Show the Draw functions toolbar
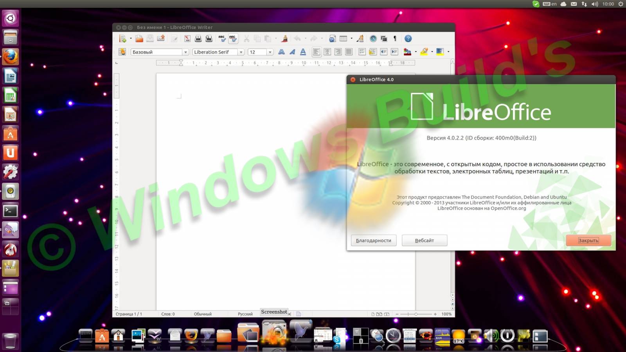 [x=360, y=39]
